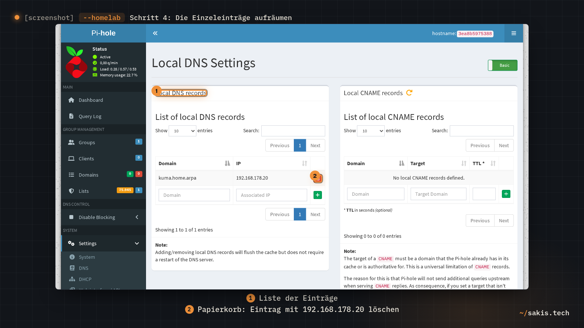The width and height of the screenshot is (584, 328).
Task: Click top Next button for CNAME records
Action: coord(504,145)
